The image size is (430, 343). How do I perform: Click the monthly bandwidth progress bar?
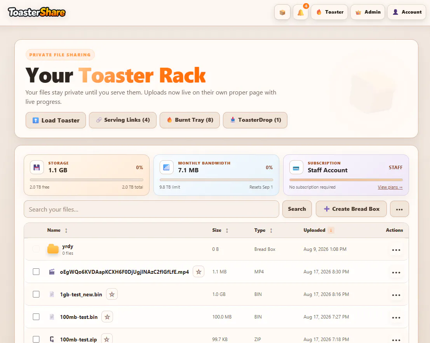pyautogui.click(x=216, y=180)
